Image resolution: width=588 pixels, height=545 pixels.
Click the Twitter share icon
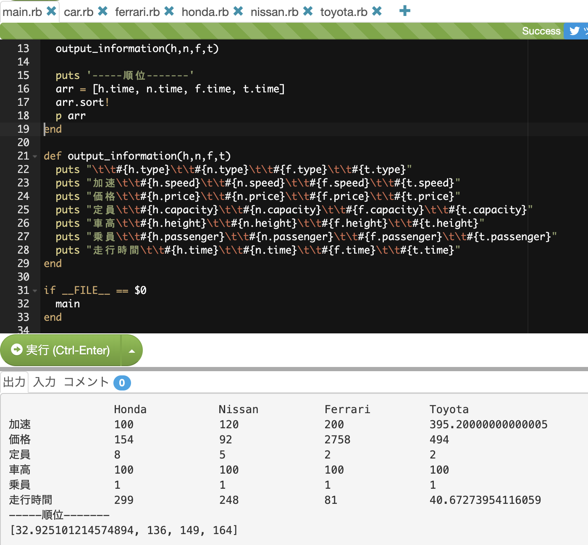coord(575,31)
